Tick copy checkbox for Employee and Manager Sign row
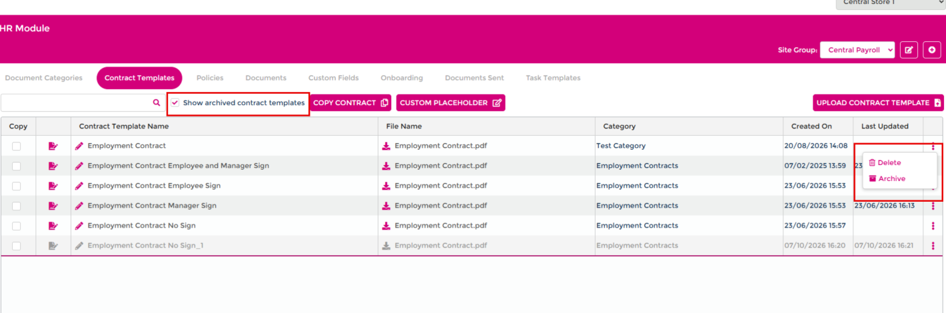Viewport: 946px width, 313px height. [17, 166]
